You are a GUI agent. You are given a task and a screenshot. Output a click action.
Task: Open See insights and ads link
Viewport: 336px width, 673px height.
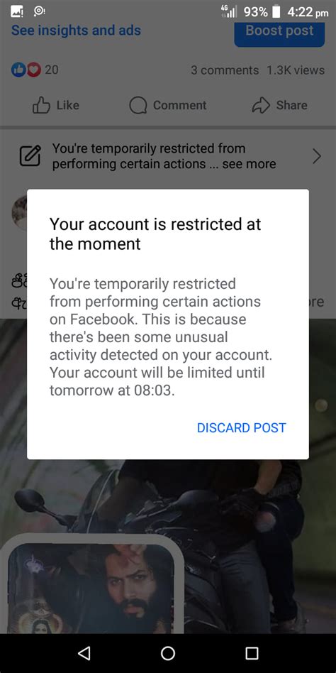(x=76, y=31)
